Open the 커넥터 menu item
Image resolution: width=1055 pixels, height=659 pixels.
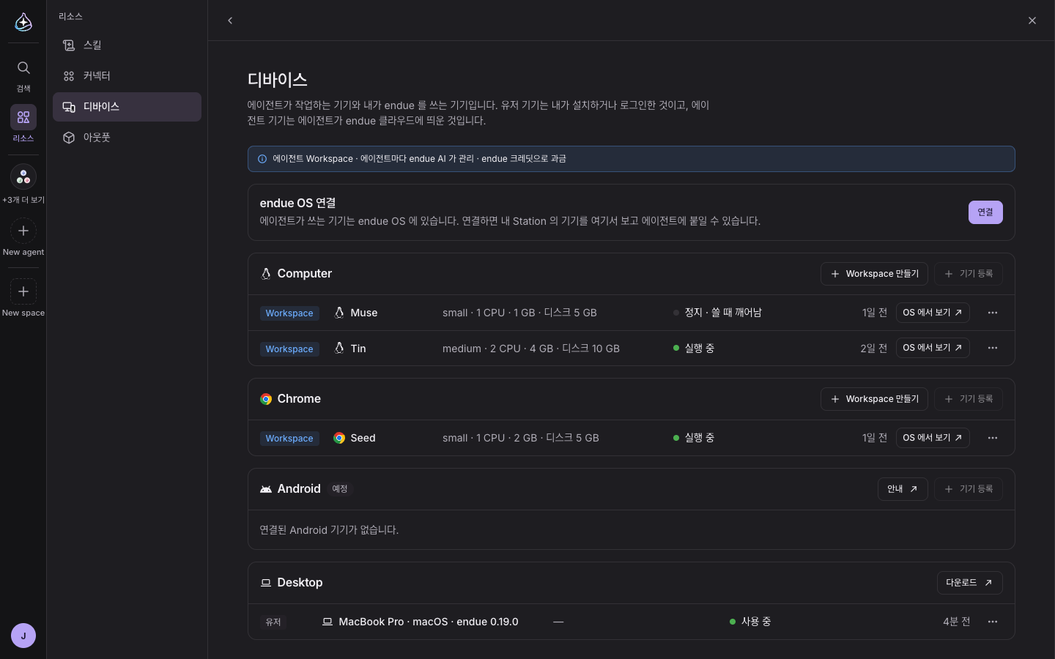(127, 76)
